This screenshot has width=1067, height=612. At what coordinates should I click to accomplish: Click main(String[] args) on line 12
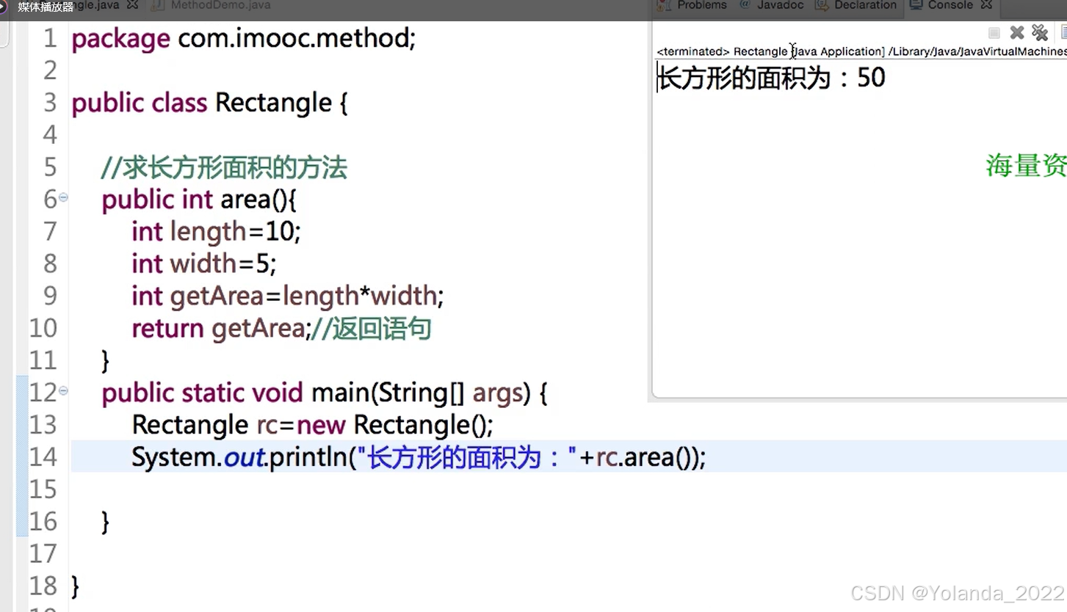(x=421, y=393)
